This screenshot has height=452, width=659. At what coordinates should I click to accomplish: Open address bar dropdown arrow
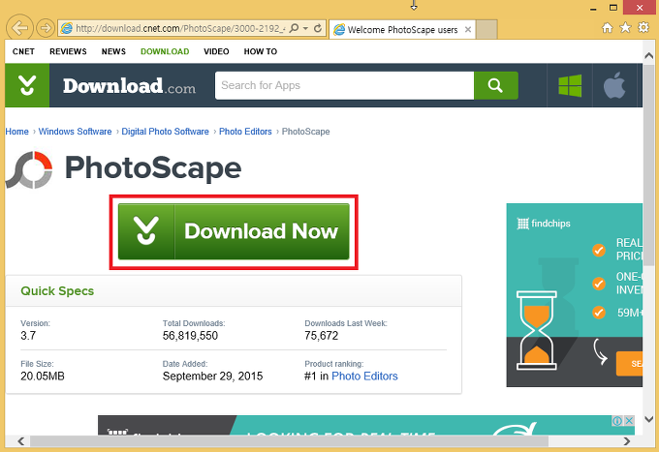coord(305,28)
